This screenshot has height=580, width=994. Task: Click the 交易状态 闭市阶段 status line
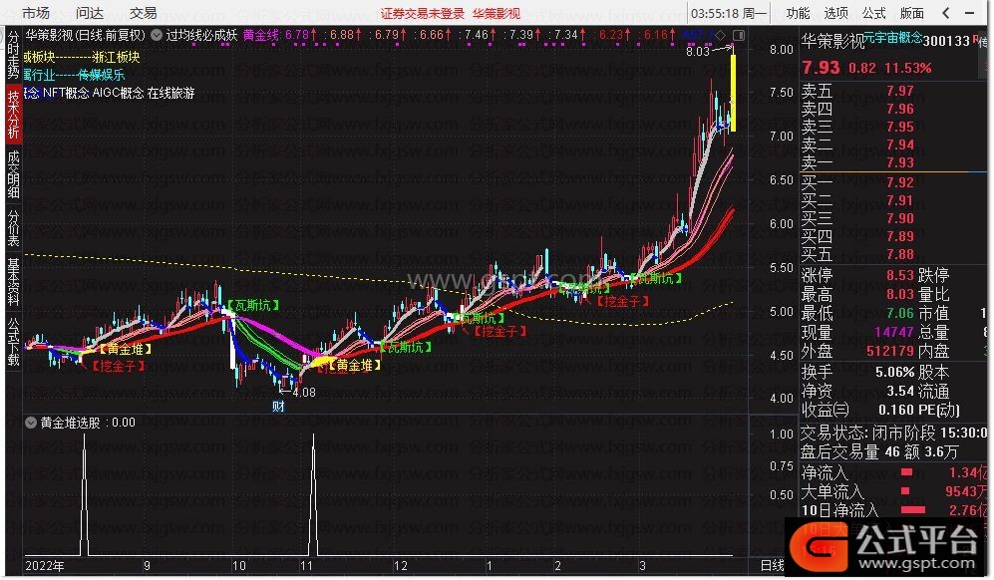coord(894,433)
